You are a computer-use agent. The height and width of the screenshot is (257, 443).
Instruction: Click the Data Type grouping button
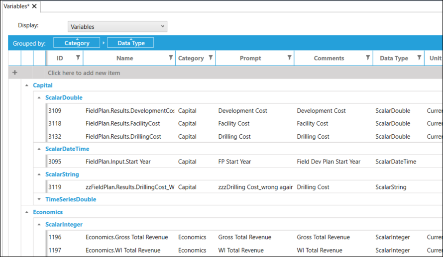130,43
